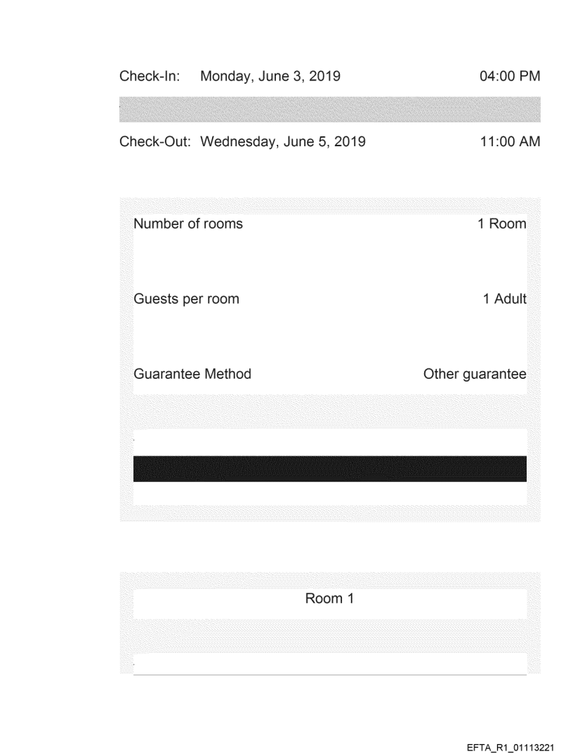Select the Monday, June 3, 2019 date
The image size is (573, 754).
pyautogui.click(x=271, y=77)
